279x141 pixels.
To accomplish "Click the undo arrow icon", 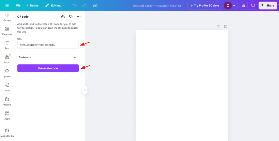I will (75, 5).
